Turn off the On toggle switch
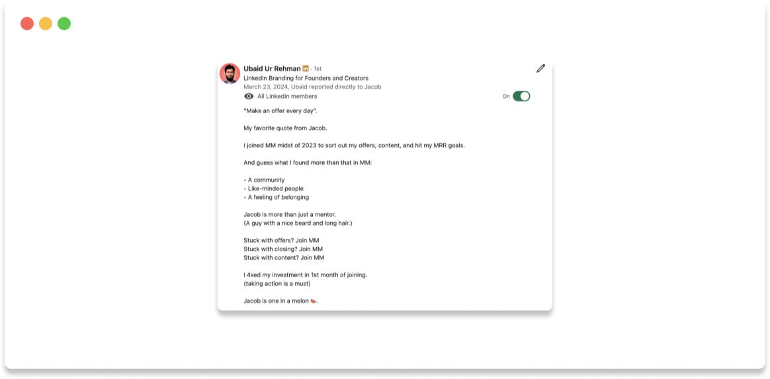The height and width of the screenshot is (379, 770). 521,97
